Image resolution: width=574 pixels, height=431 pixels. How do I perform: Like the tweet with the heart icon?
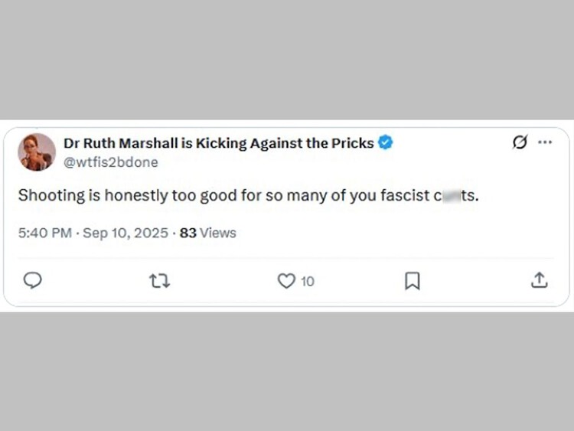coord(286,281)
